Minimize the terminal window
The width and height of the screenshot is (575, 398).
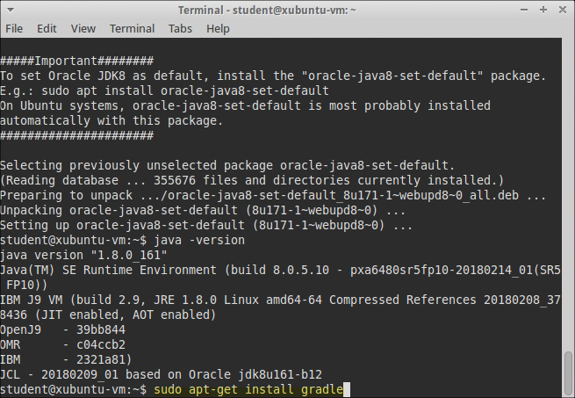pyautogui.click(x=524, y=10)
